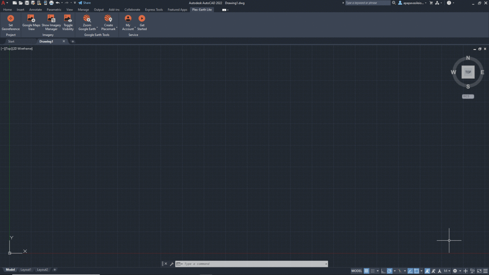Open My Account in Service panel
The image size is (489, 275).
point(128,23)
